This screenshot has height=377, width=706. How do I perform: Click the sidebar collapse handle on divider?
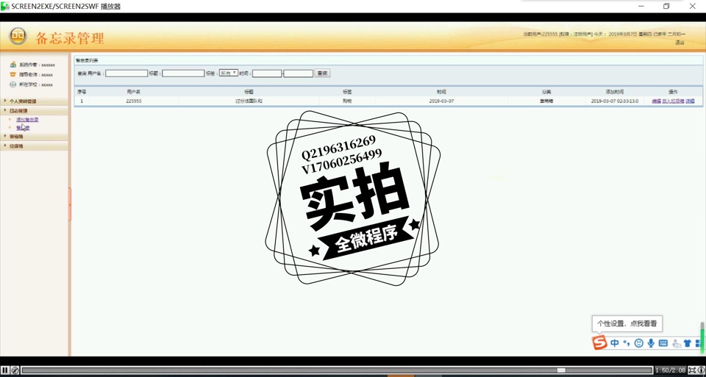[70, 204]
